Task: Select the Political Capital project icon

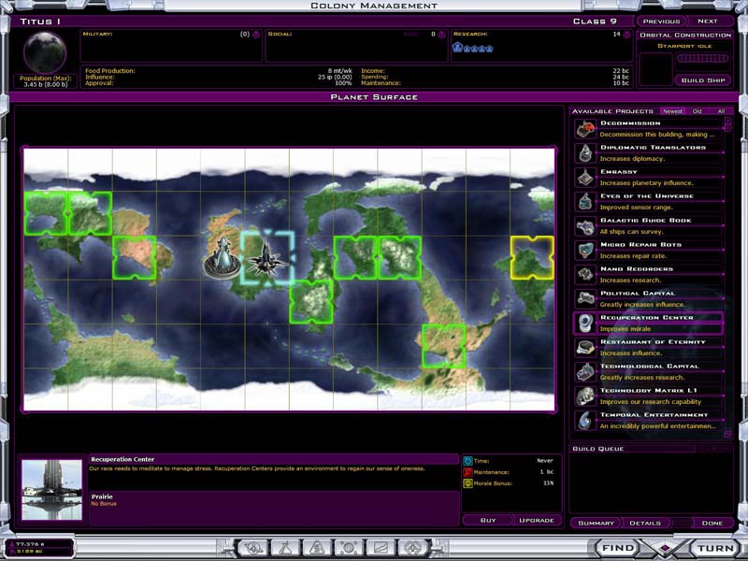Action: (x=585, y=299)
